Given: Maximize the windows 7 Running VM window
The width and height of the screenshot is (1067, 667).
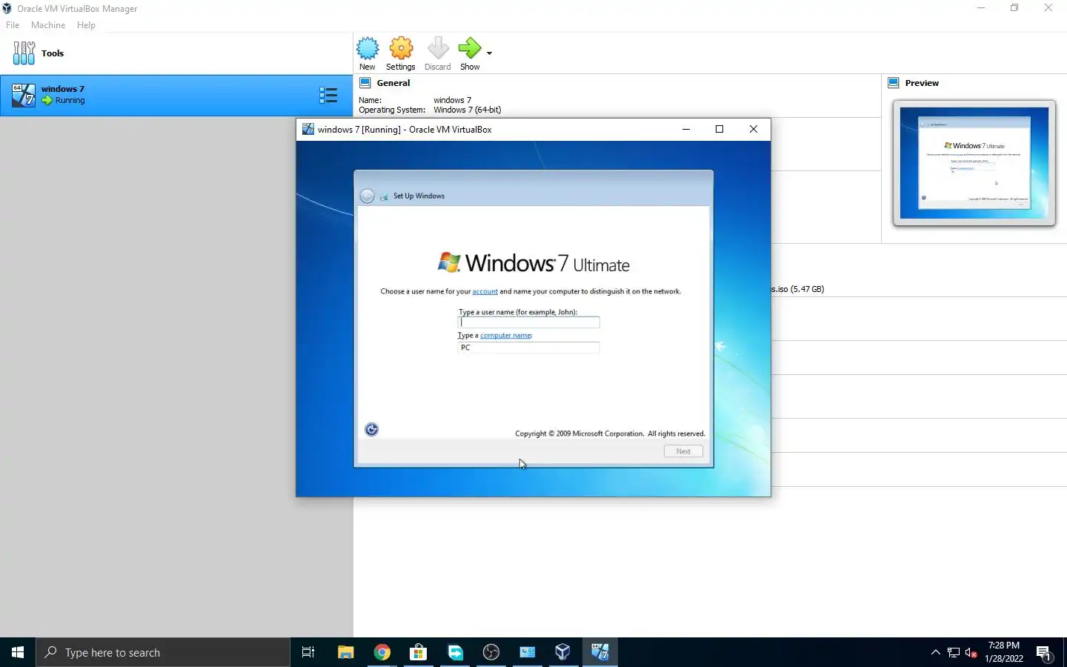Looking at the screenshot, I should (x=719, y=129).
